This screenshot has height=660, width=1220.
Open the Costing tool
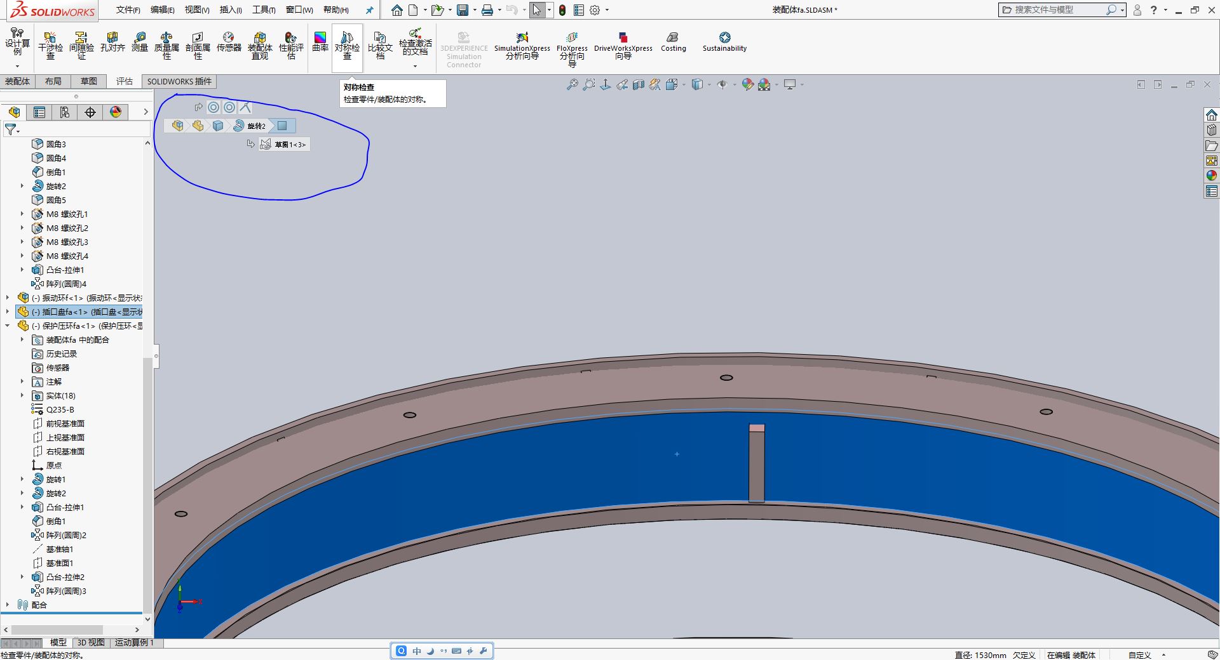click(674, 42)
